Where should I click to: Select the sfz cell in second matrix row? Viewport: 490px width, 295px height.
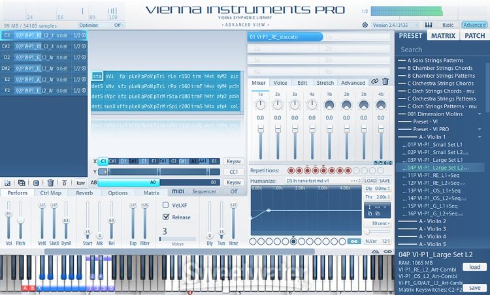pyautogui.click(x=122, y=86)
